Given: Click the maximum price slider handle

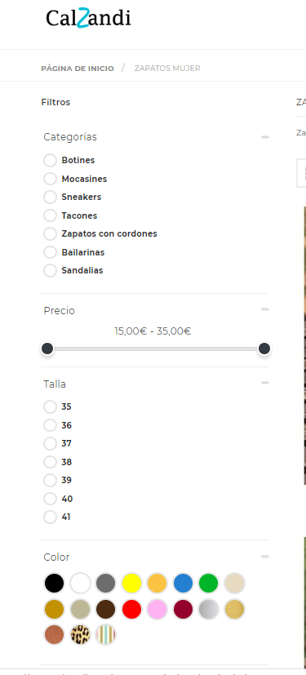Looking at the screenshot, I should click(264, 349).
